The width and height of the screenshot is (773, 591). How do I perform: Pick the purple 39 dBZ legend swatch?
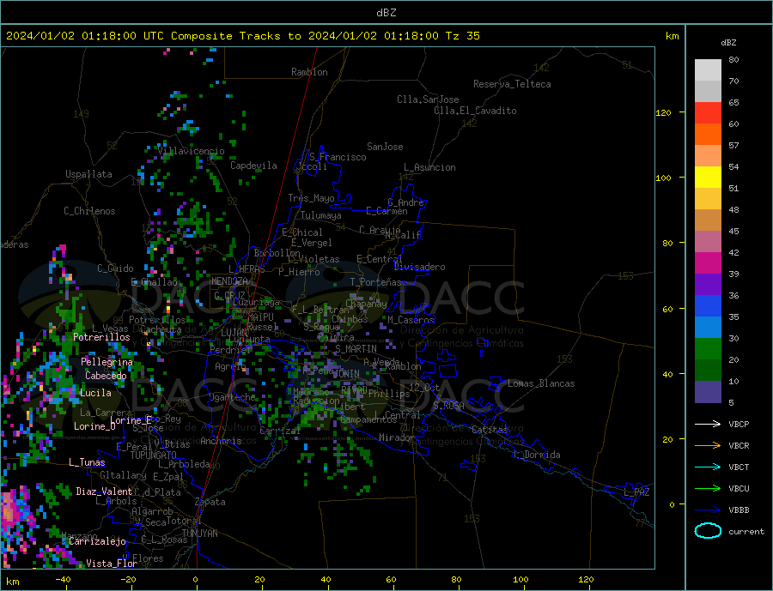(708, 285)
